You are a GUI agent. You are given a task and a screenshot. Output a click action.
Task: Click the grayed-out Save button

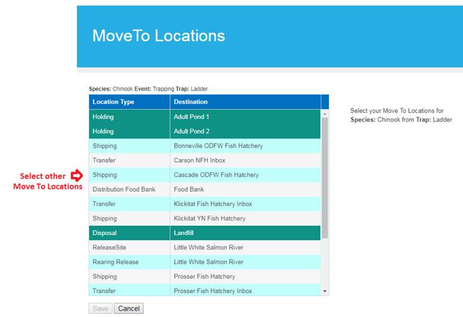[100, 308]
